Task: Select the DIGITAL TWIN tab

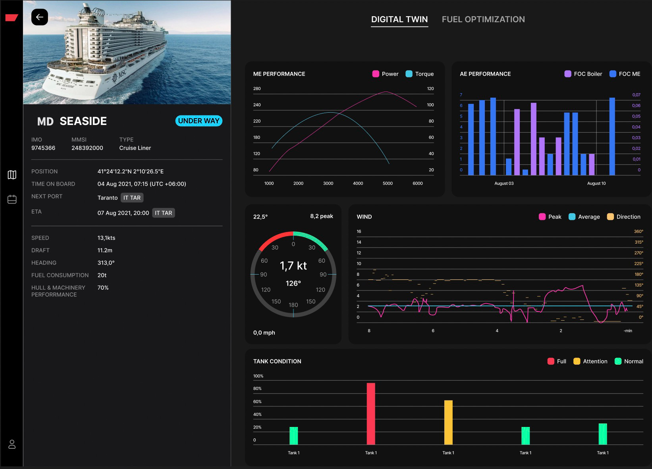Action: click(x=399, y=19)
